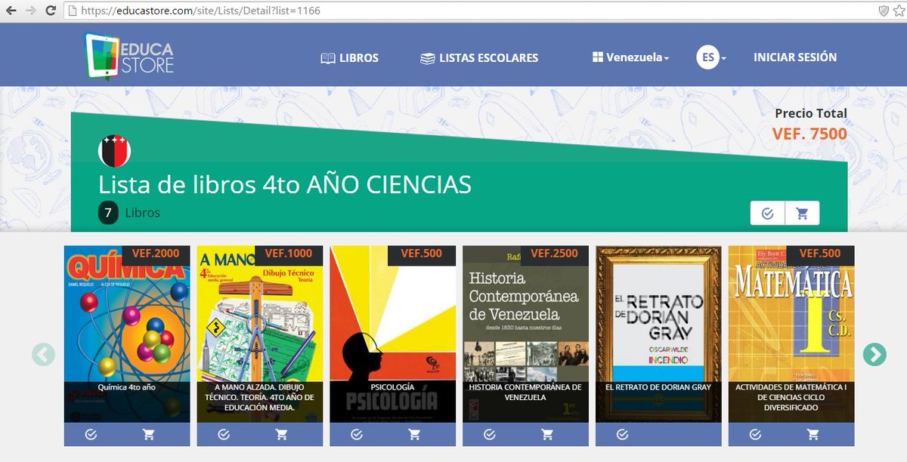The width and height of the screenshot is (907, 462).
Task: Reload the page with refresh icon
Action: 51,11
